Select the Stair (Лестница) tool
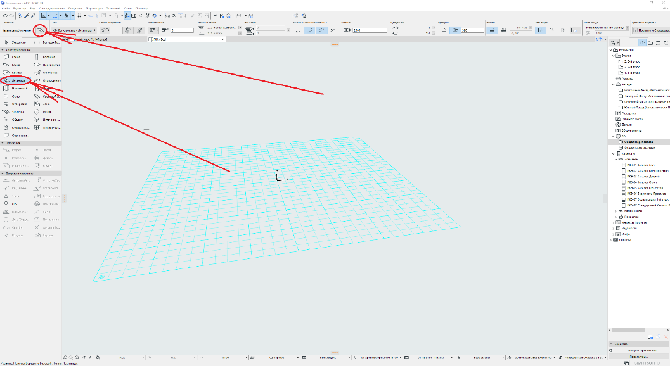This screenshot has height=366, width=670. point(15,80)
